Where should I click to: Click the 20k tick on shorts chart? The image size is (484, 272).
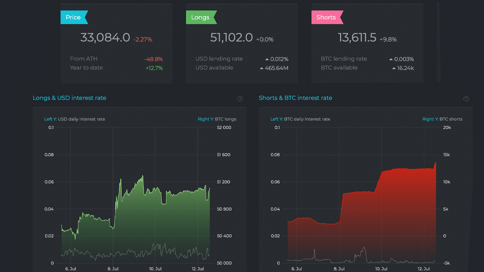click(447, 127)
